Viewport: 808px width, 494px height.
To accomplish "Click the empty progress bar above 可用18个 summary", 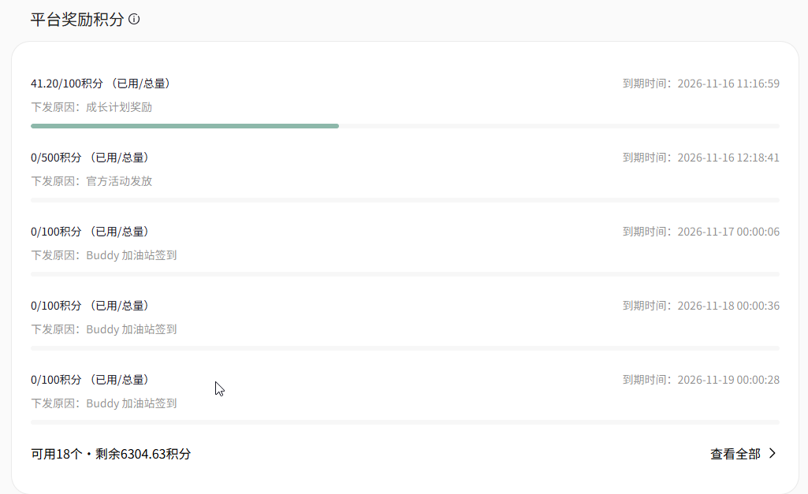I will click(x=405, y=422).
